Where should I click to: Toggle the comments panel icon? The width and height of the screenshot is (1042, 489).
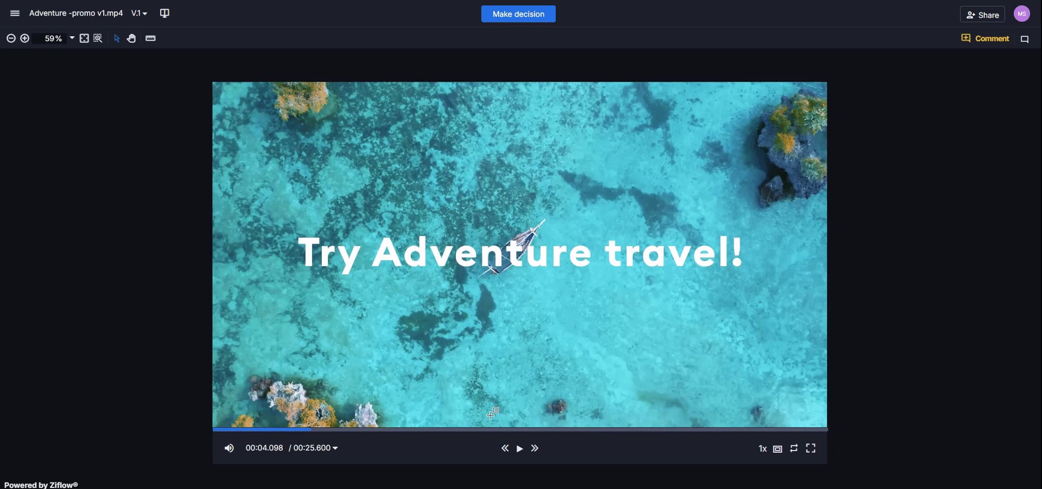(1025, 39)
